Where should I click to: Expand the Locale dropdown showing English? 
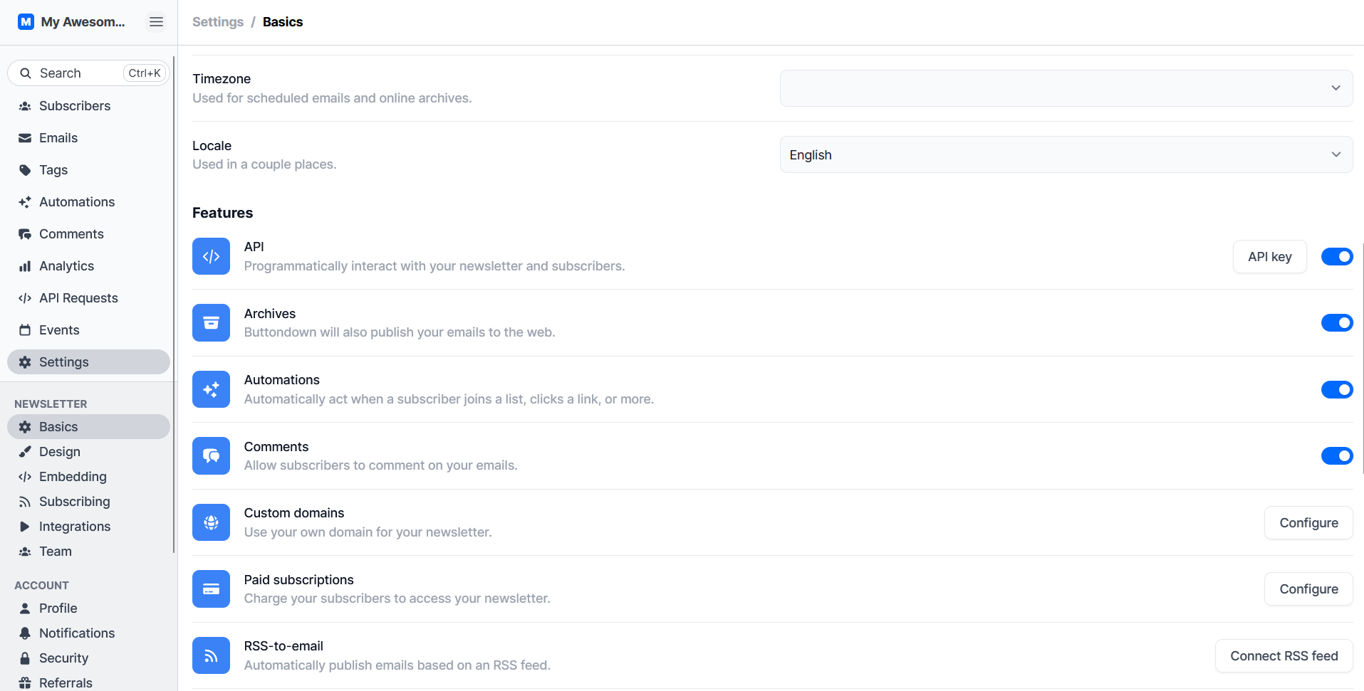1066,155
